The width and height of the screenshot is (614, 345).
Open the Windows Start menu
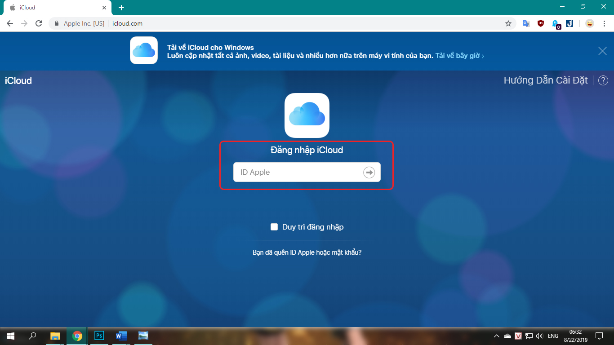tap(11, 336)
